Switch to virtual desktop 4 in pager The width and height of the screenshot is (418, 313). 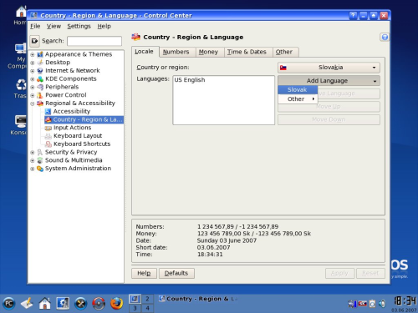147,308
